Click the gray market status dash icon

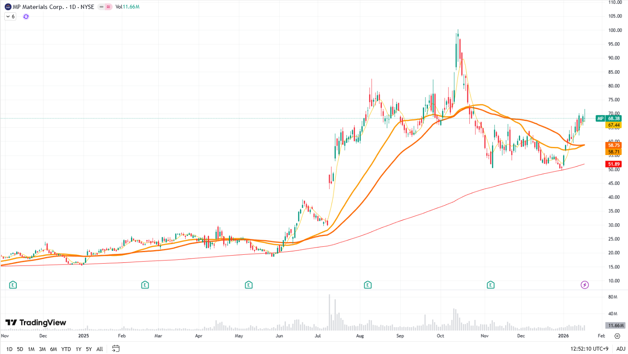102,7
